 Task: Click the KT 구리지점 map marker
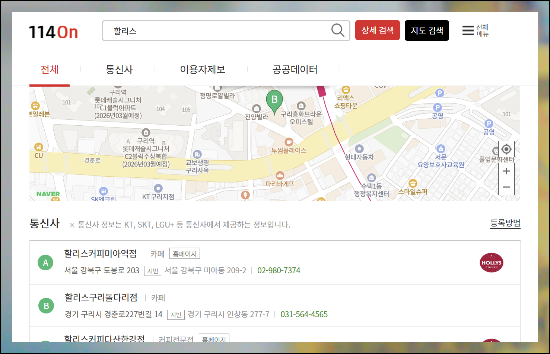tap(158, 188)
